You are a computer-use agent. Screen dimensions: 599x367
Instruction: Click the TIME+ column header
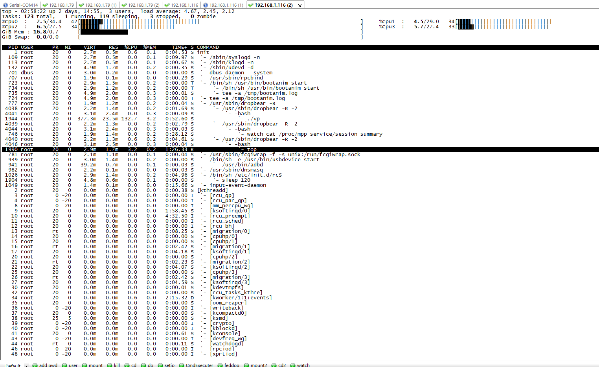coord(180,47)
